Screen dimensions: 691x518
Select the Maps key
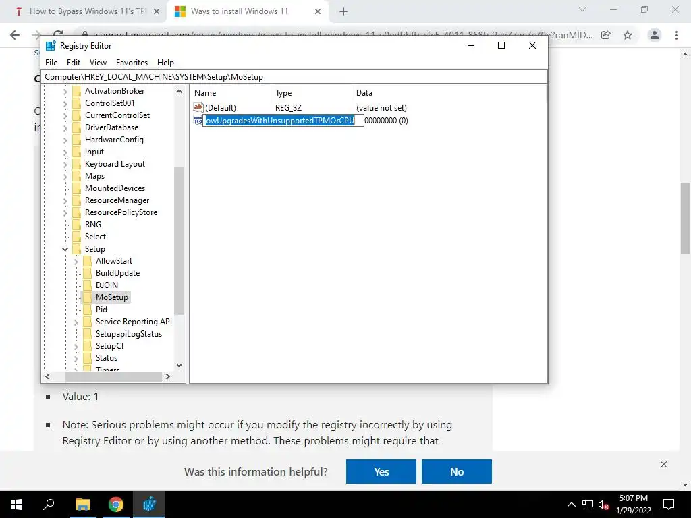pyautogui.click(x=94, y=176)
